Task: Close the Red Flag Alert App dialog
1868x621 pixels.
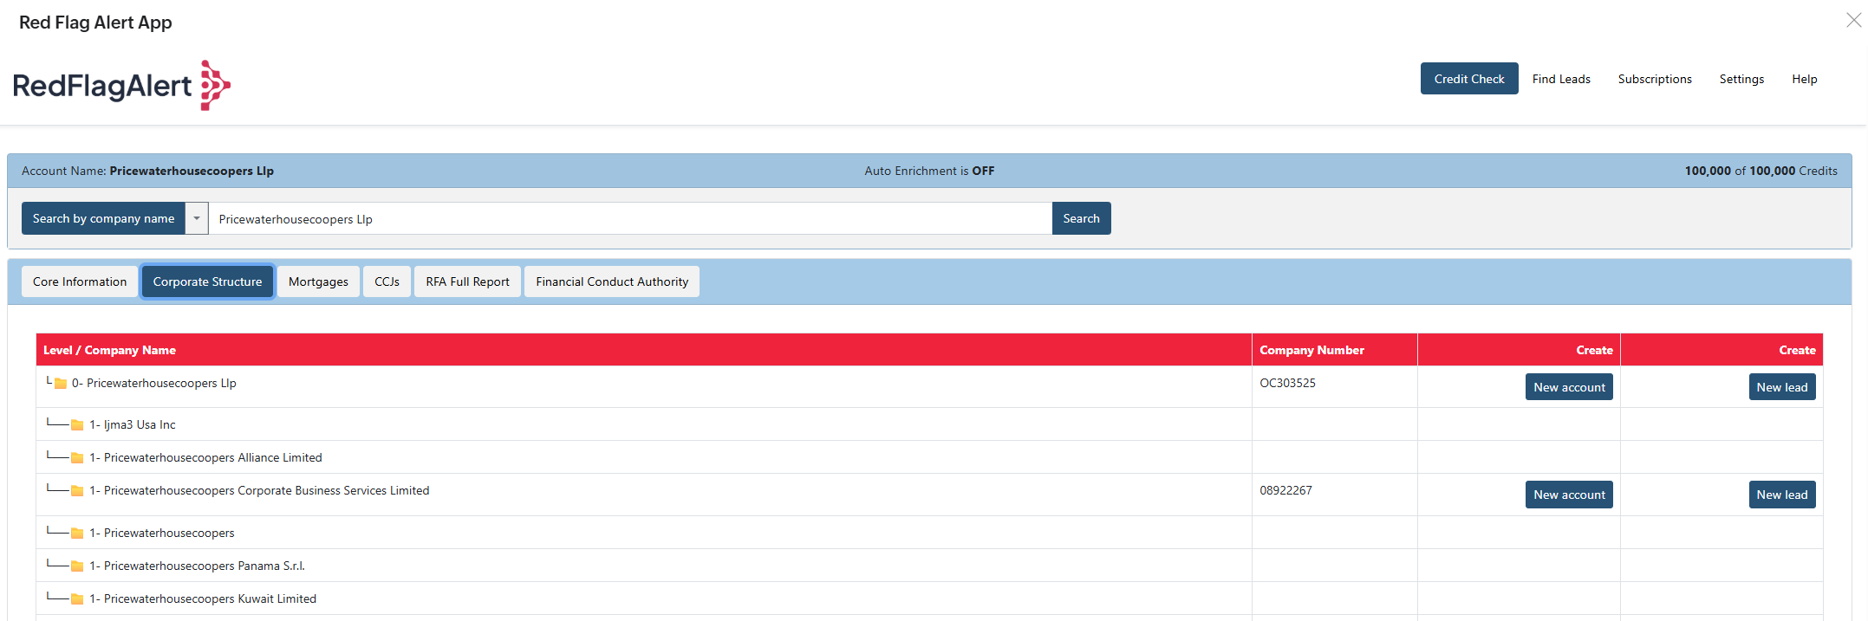Action: tap(1853, 20)
